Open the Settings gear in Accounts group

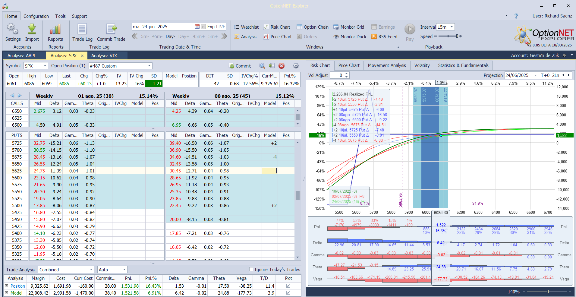[13, 33]
